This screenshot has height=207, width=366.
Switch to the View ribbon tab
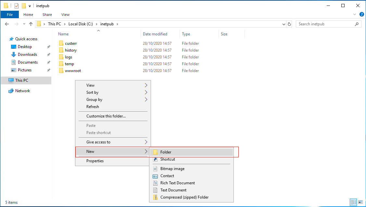(65, 15)
